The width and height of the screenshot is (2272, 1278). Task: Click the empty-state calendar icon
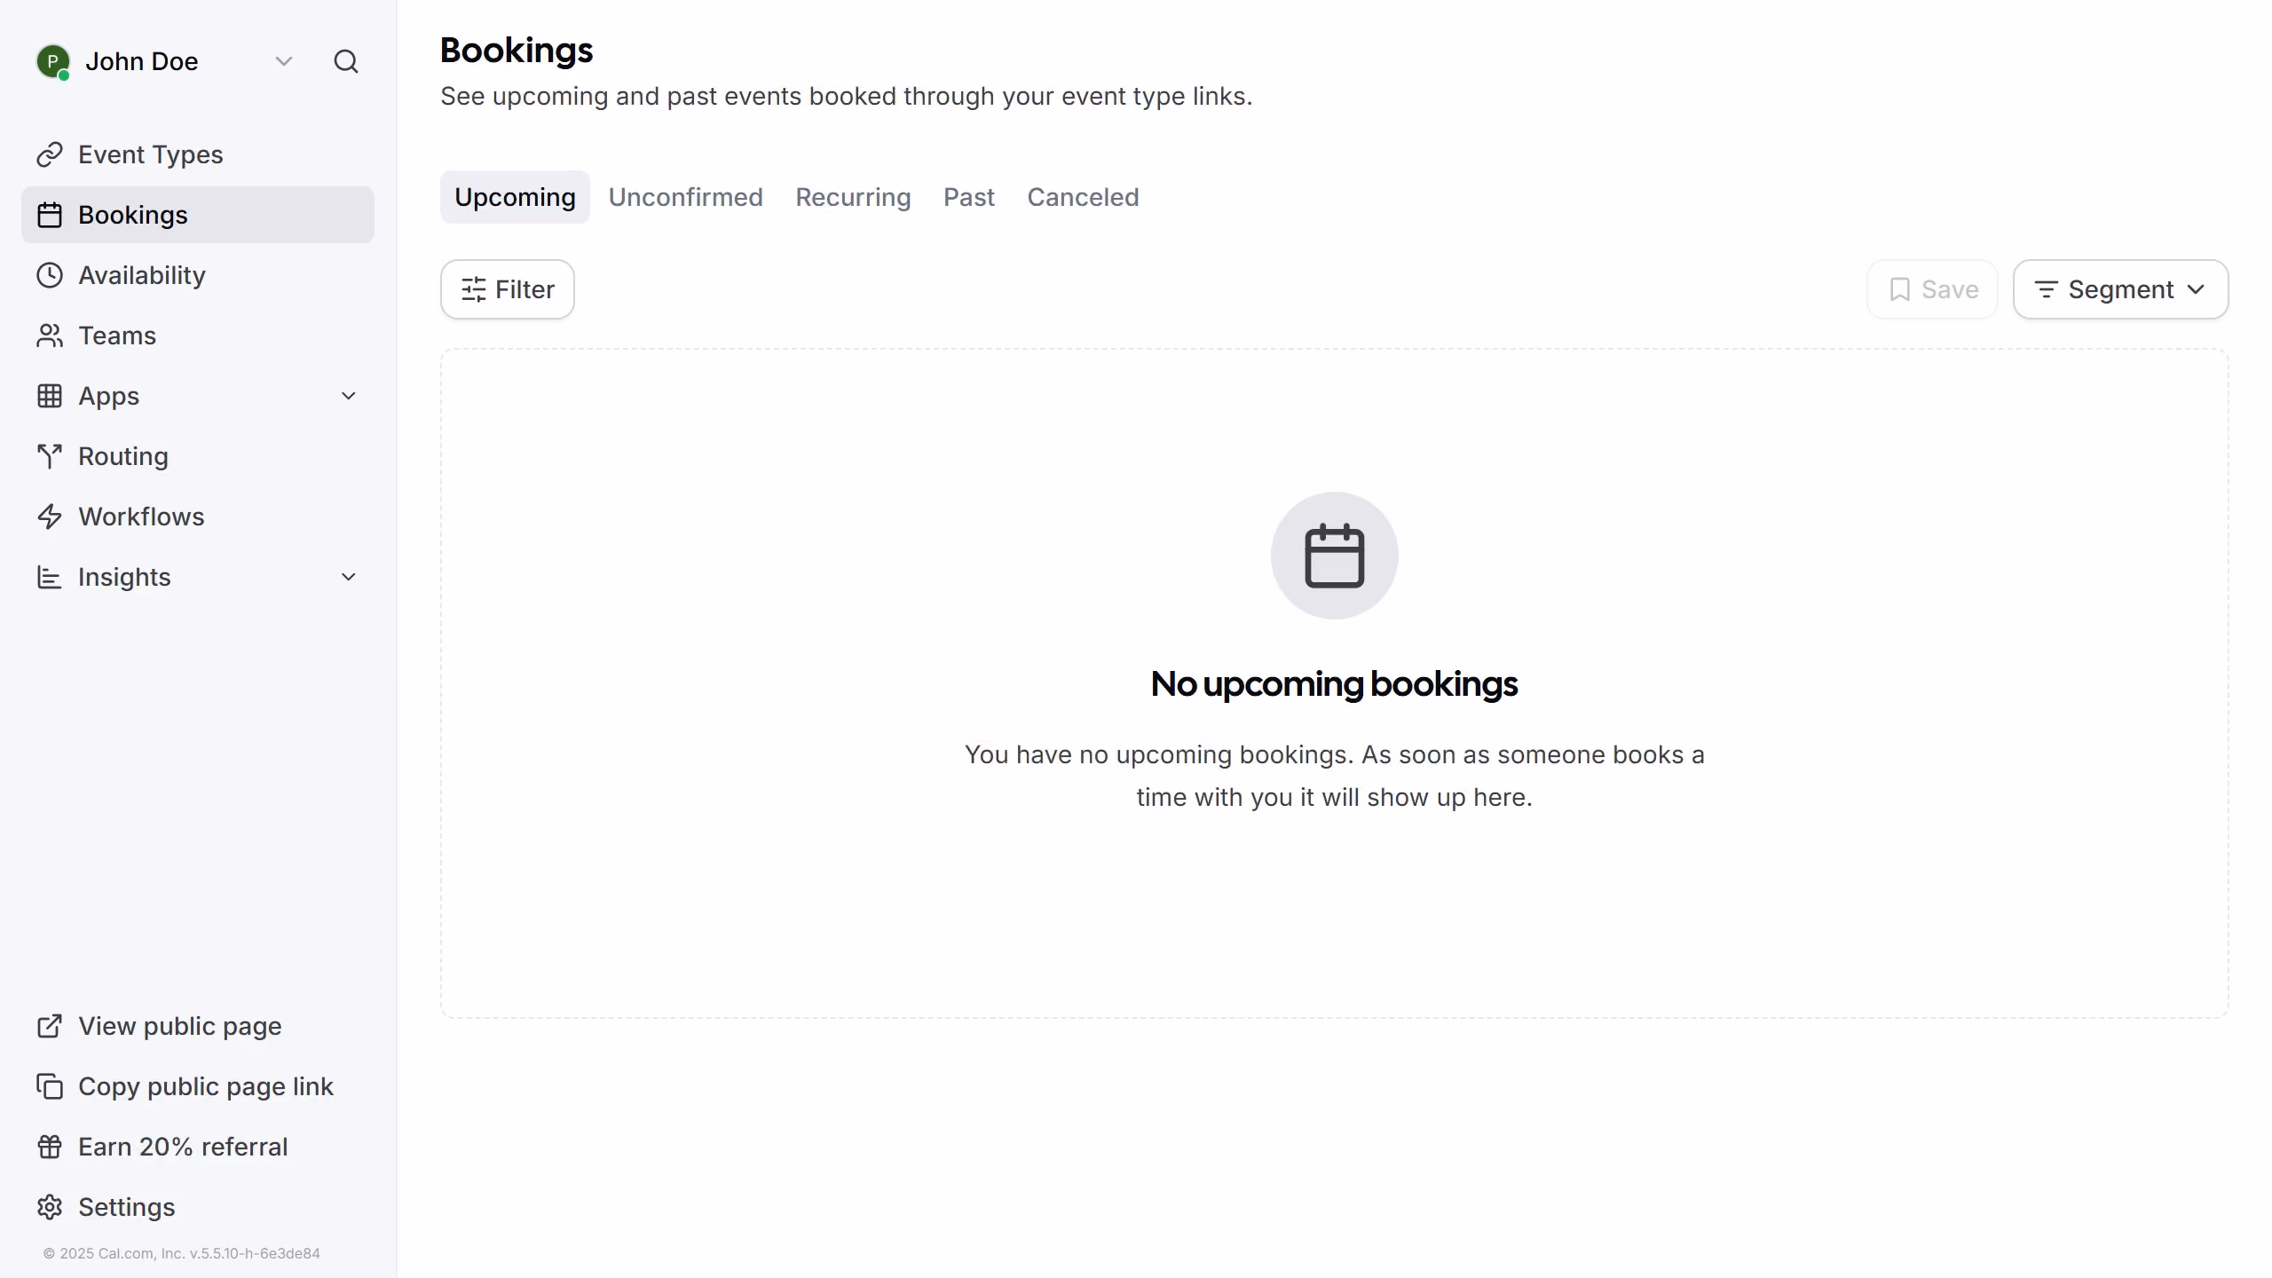click(1335, 556)
